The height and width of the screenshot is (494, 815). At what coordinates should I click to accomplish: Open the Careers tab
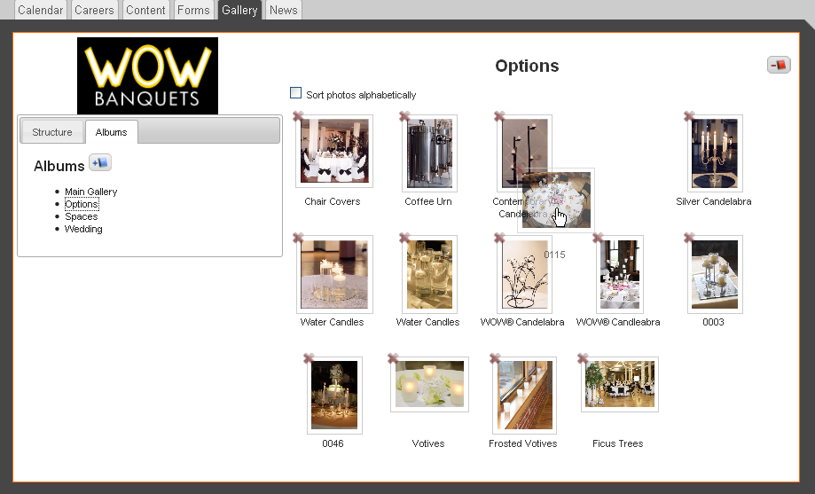pos(94,10)
